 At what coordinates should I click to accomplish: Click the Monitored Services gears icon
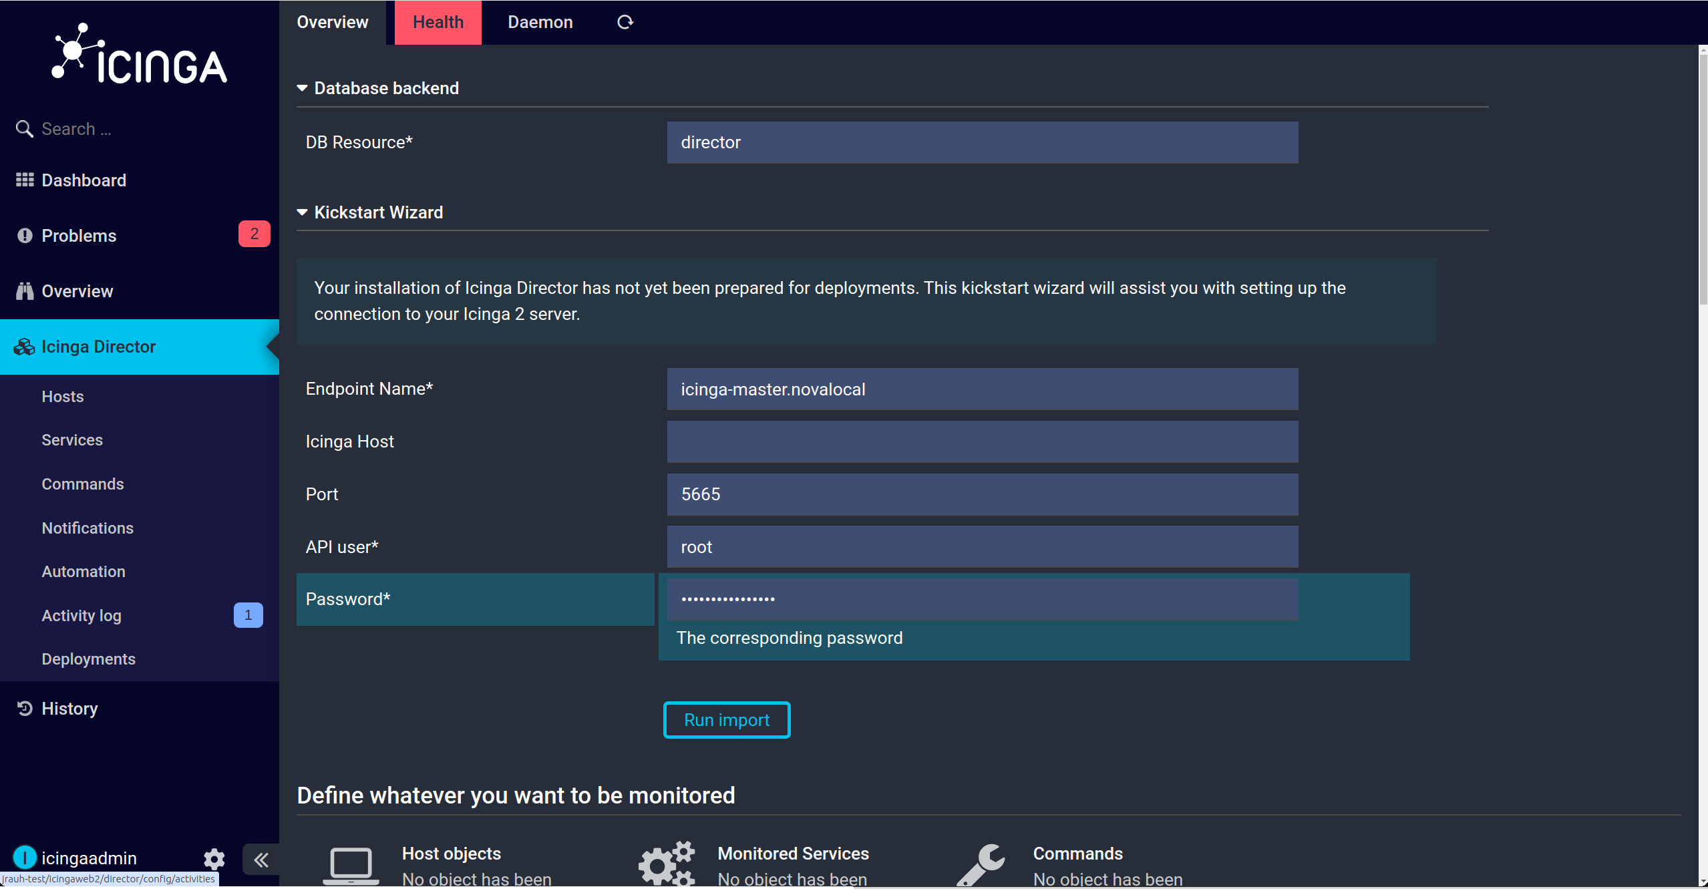(667, 864)
